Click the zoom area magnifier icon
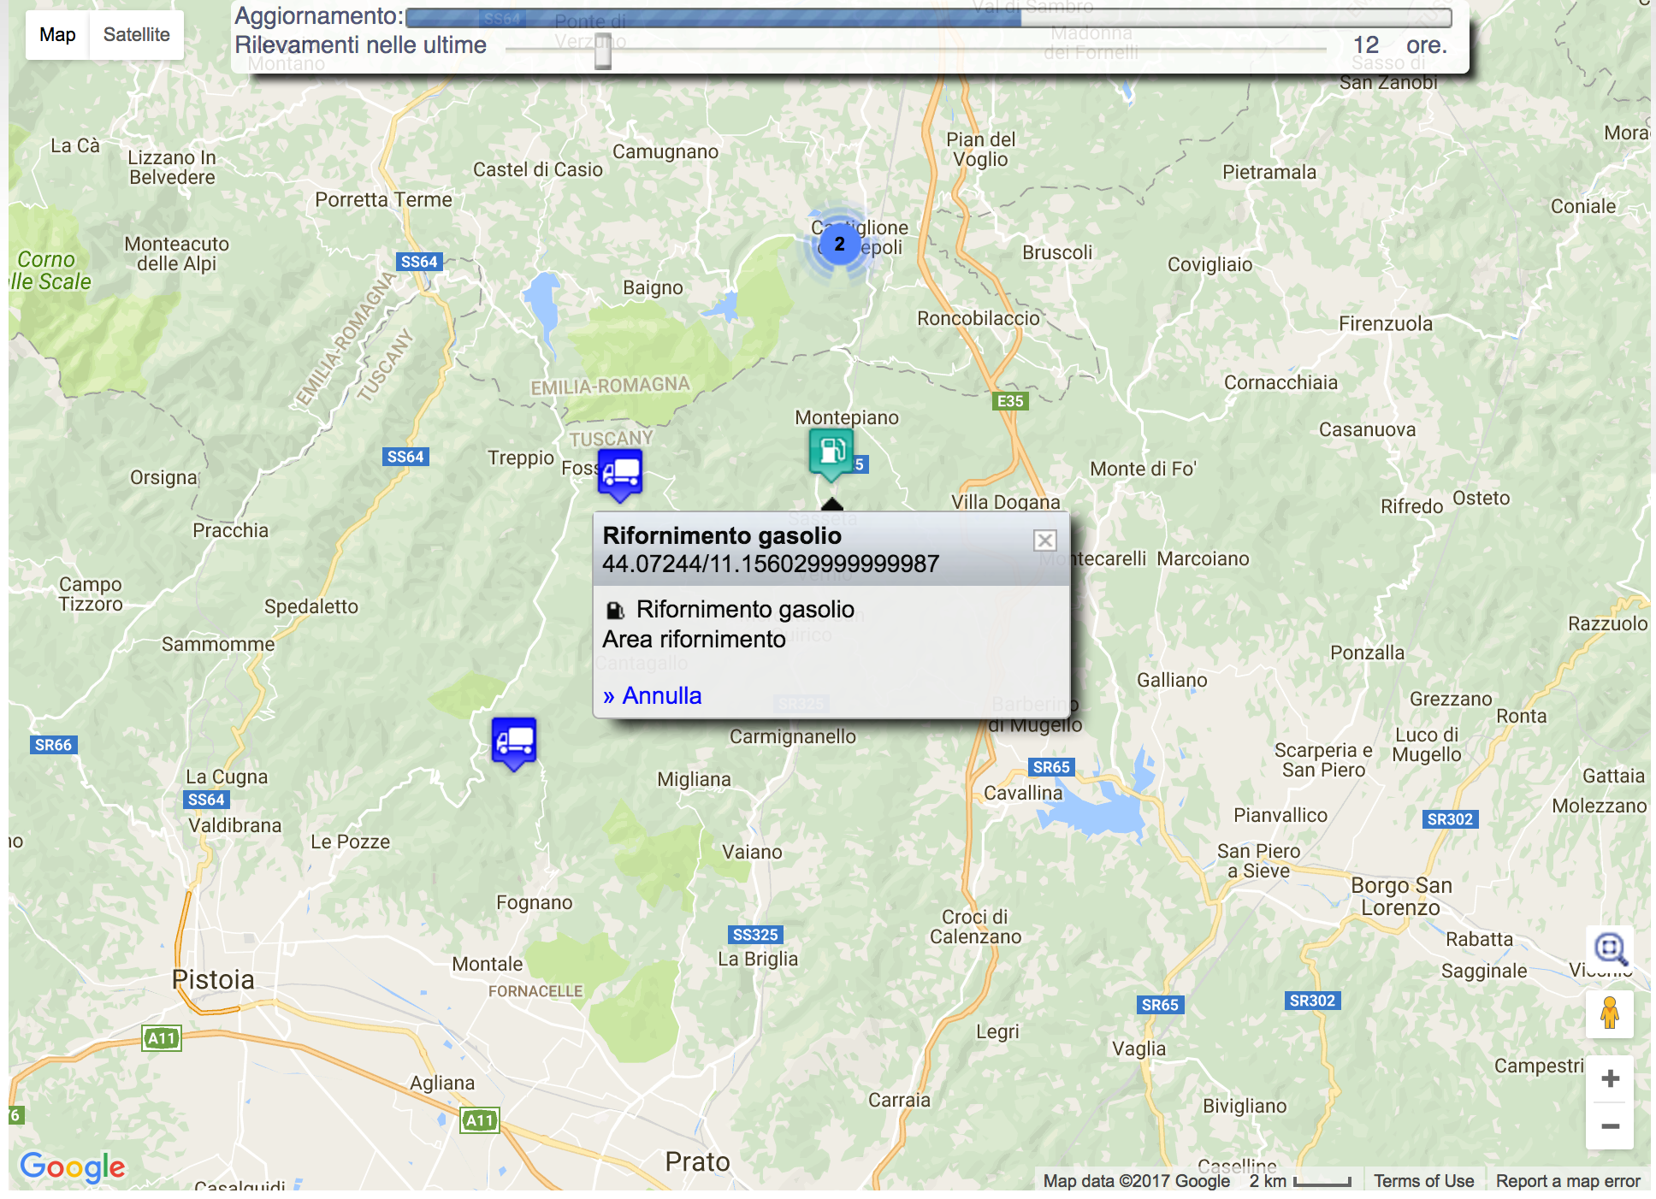The height and width of the screenshot is (1199, 1656). 1610,948
